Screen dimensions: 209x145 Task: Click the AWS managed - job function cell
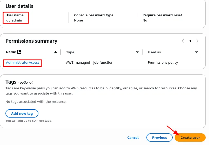click(90, 63)
